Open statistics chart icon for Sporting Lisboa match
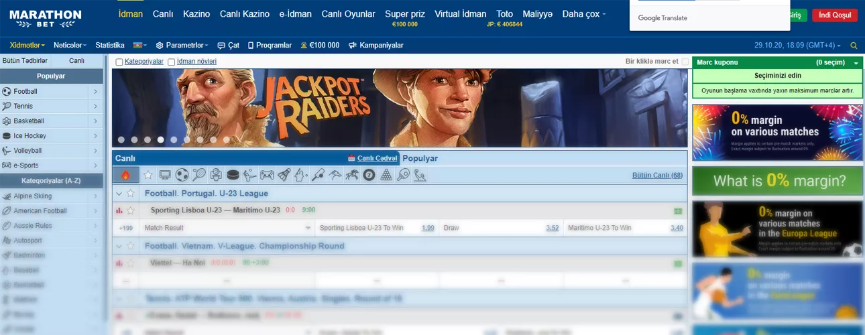Screen dimensions: 865x335 tap(119, 210)
